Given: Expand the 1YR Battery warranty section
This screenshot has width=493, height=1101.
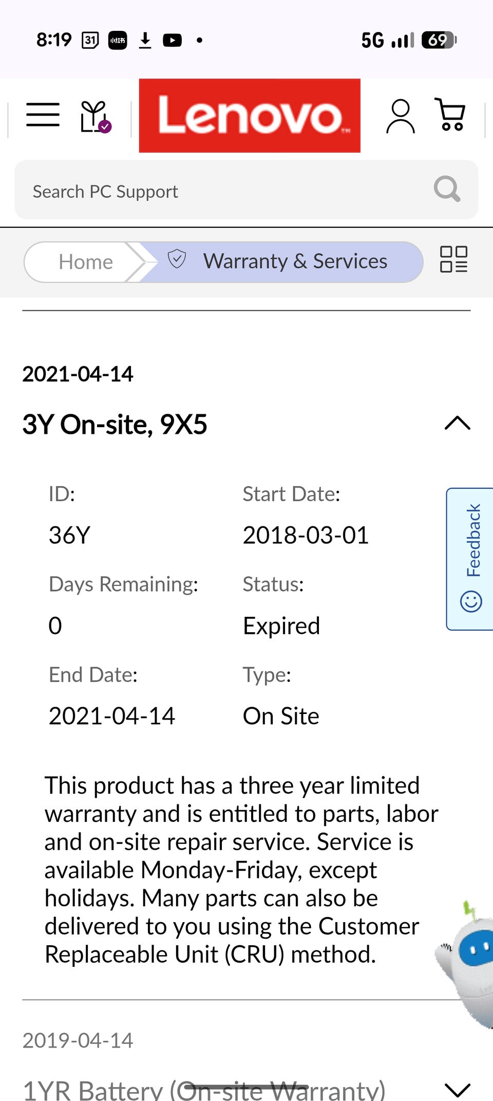Looking at the screenshot, I should (457, 1089).
